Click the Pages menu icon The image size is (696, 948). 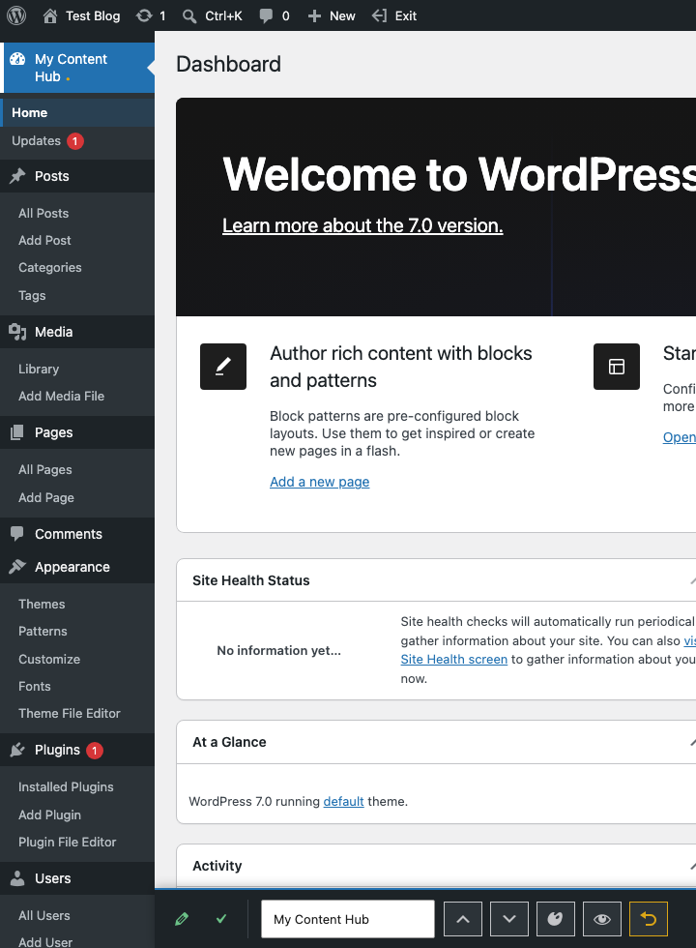click(17, 432)
